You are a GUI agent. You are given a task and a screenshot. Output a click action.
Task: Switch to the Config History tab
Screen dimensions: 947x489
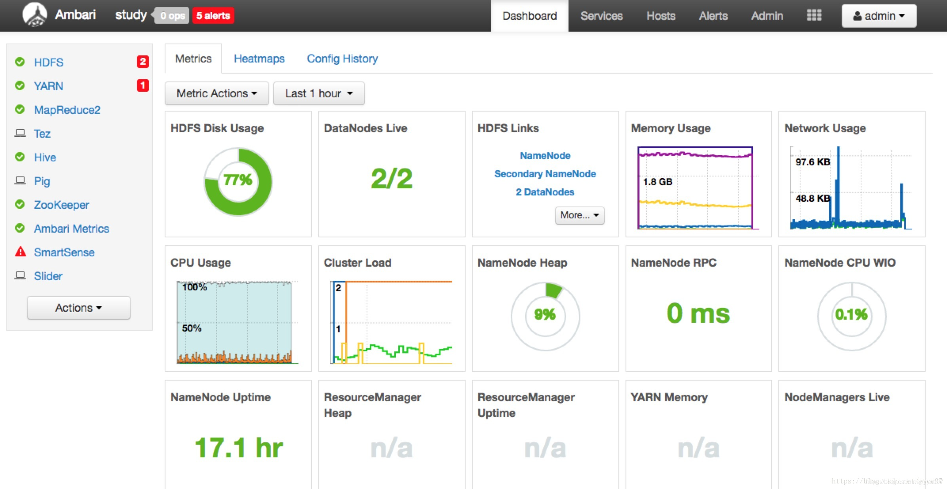(x=342, y=59)
